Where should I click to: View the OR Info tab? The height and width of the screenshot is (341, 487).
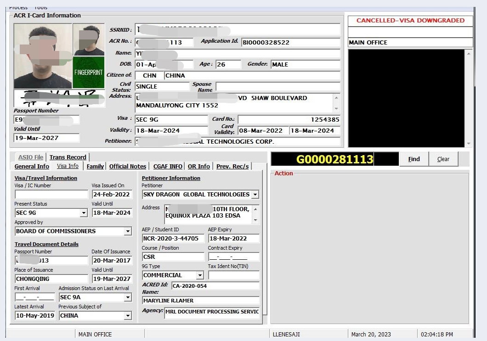click(x=199, y=166)
